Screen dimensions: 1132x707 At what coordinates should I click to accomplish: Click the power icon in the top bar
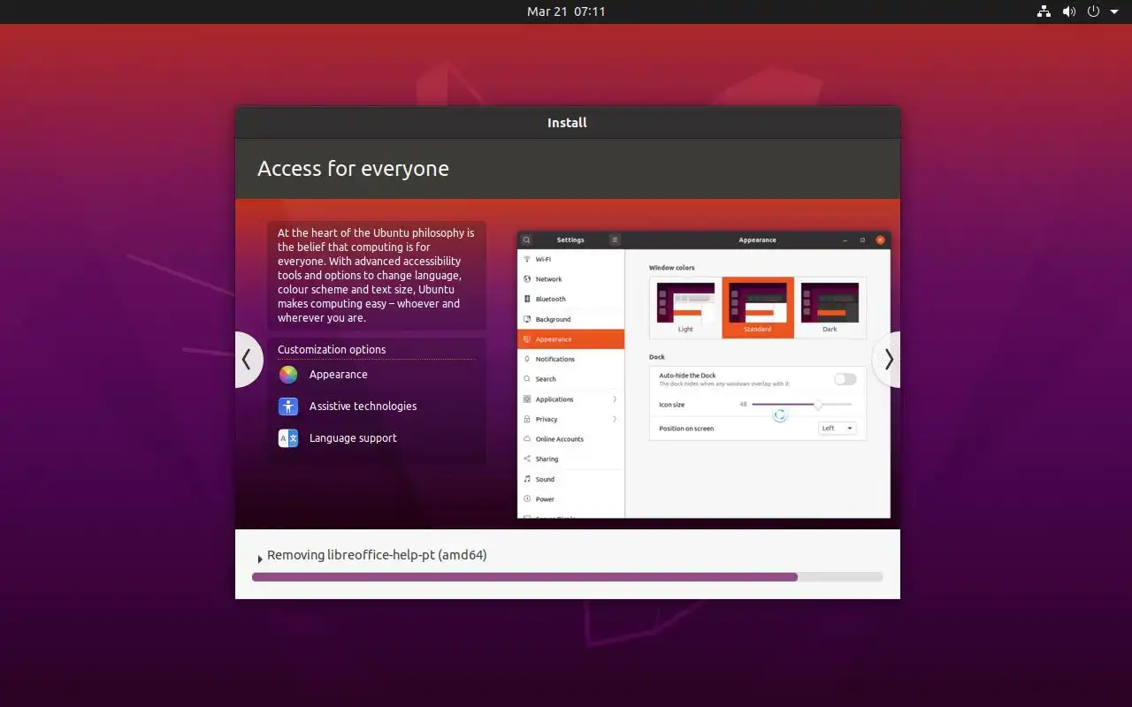point(1093,11)
